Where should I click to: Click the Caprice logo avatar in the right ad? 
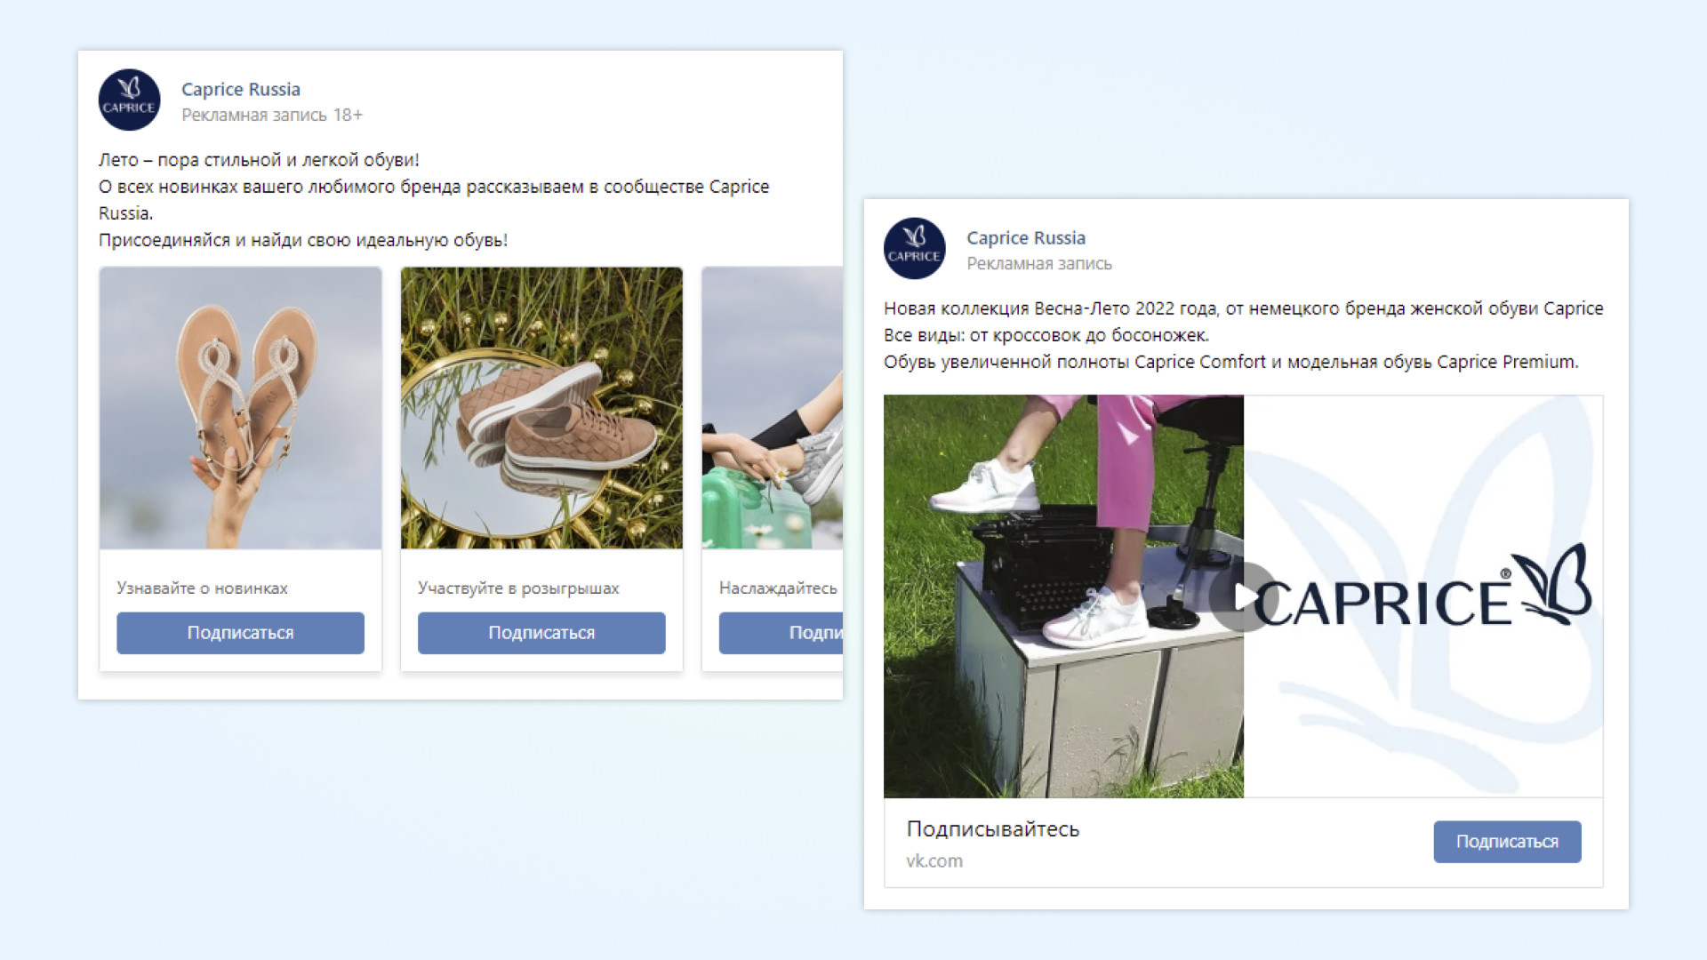914,249
